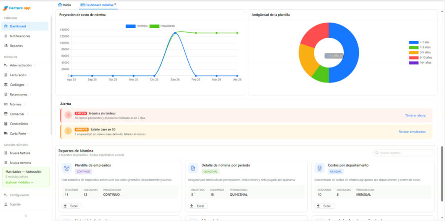
Task: Click the Inicio home tab icon
Action: point(60,5)
